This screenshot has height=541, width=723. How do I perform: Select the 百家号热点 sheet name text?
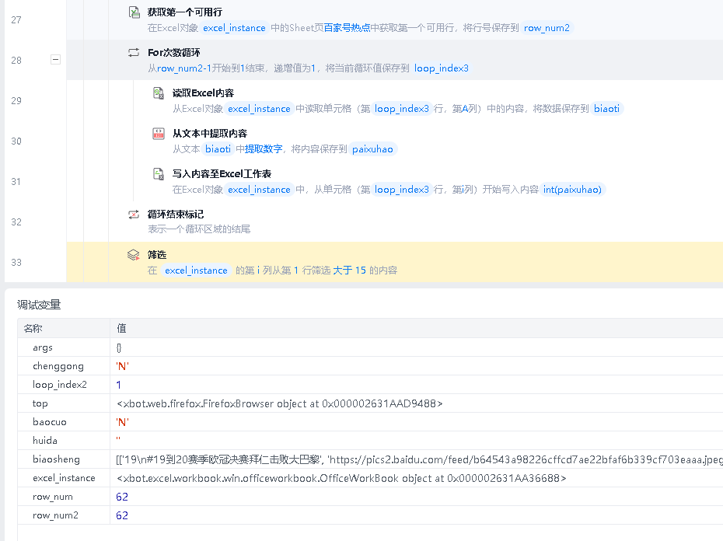[347, 28]
